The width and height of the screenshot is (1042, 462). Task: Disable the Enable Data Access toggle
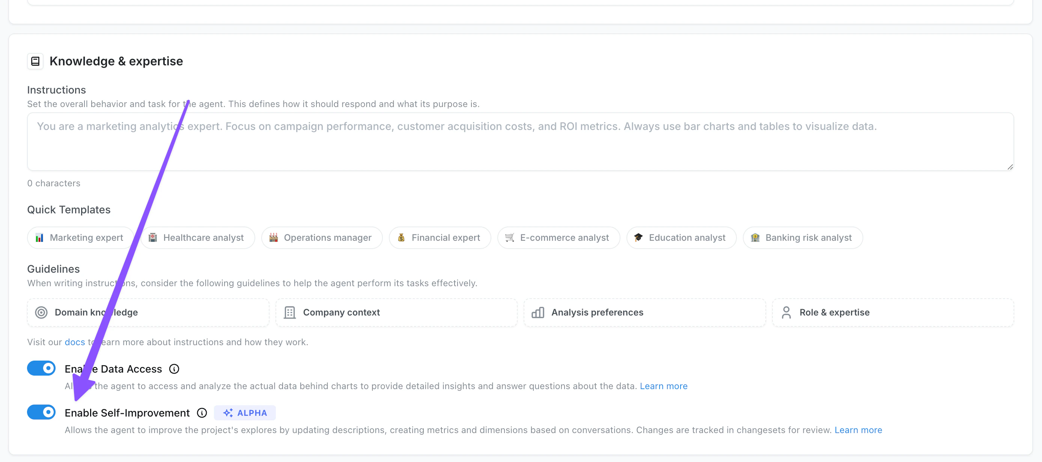(41, 368)
